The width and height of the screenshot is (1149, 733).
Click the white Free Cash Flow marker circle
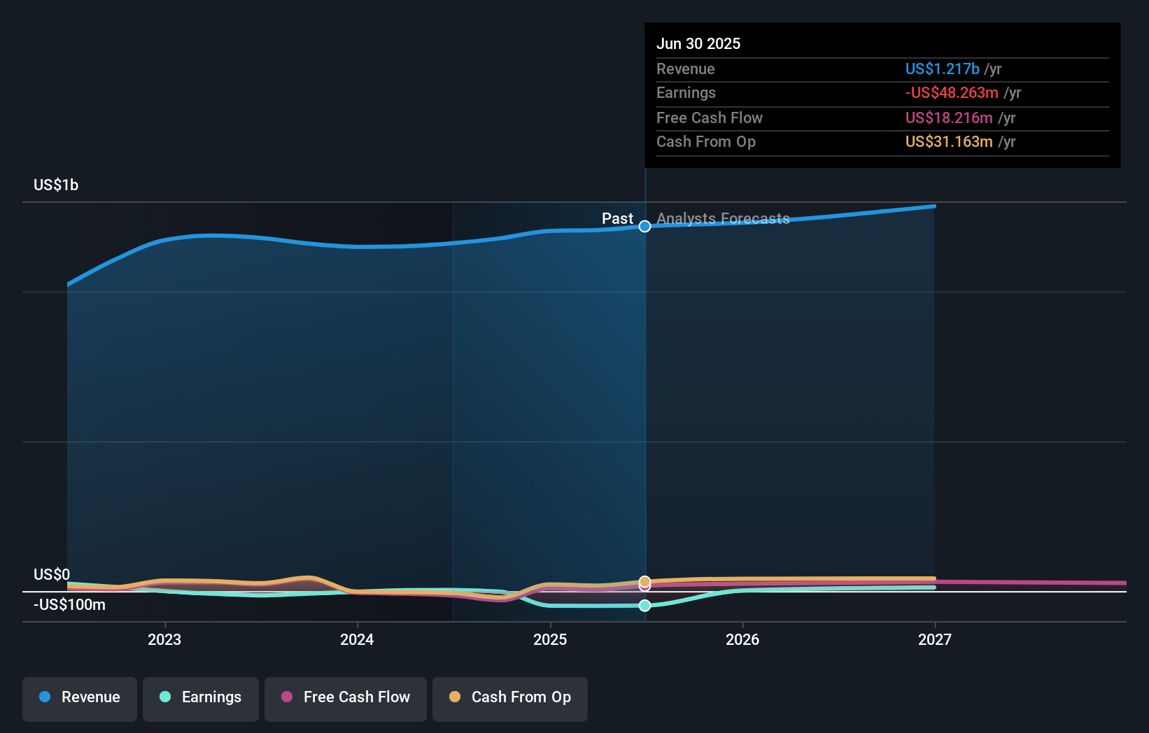[x=644, y=588]
